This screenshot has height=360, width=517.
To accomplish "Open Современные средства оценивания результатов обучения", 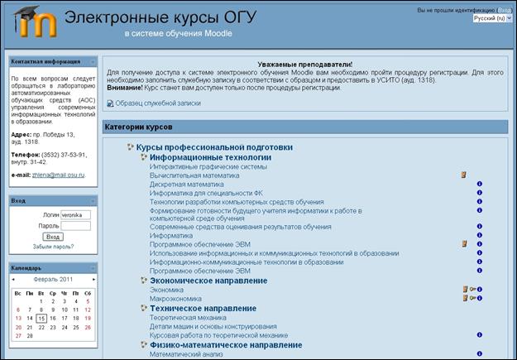I will point(241,227).
